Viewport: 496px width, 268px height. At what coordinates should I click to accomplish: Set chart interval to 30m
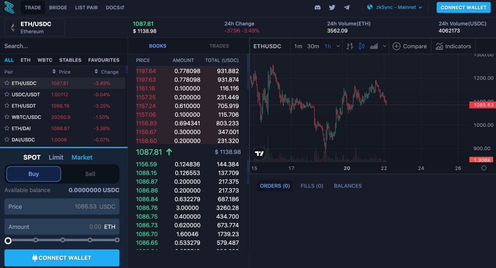coord(313,46)
